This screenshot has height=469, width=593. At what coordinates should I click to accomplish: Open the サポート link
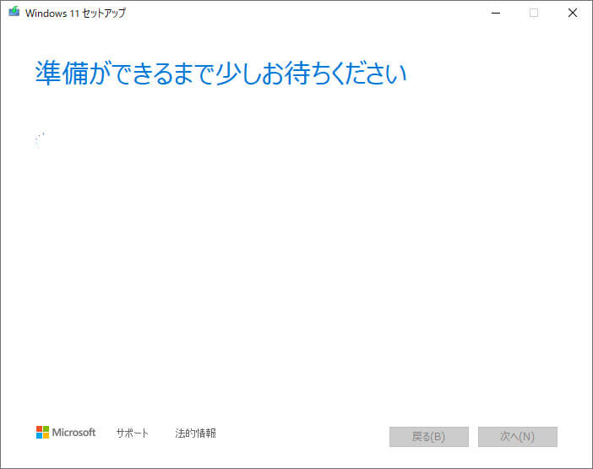tap(132, 433)
